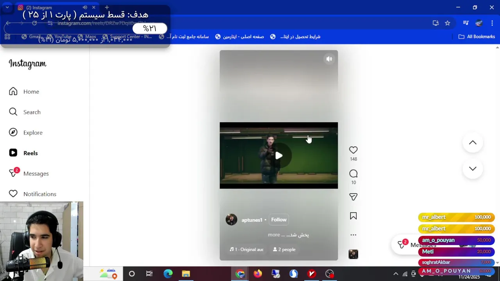Screen dimensions: 500x281
Task: Open tab search dropdown arrow
Action: (x=7, y=7)
